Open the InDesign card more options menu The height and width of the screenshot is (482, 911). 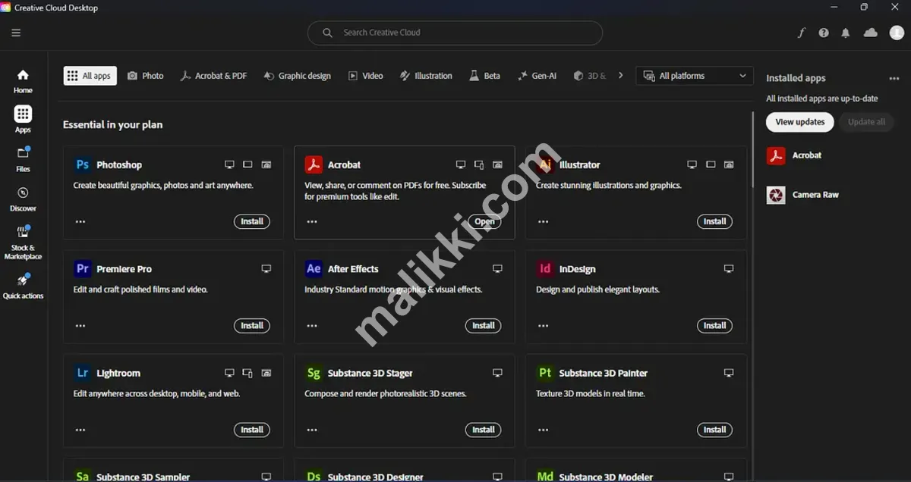click(x=543, y=326)
